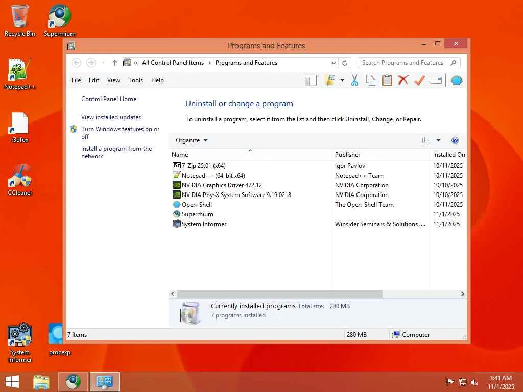523x392 pixels.
Task: Open File Explorer from the taskbar
Action: coord(41,382)
